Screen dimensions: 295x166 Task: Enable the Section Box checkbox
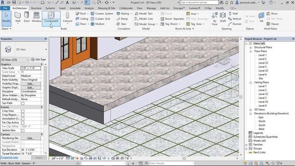(23, 130)
